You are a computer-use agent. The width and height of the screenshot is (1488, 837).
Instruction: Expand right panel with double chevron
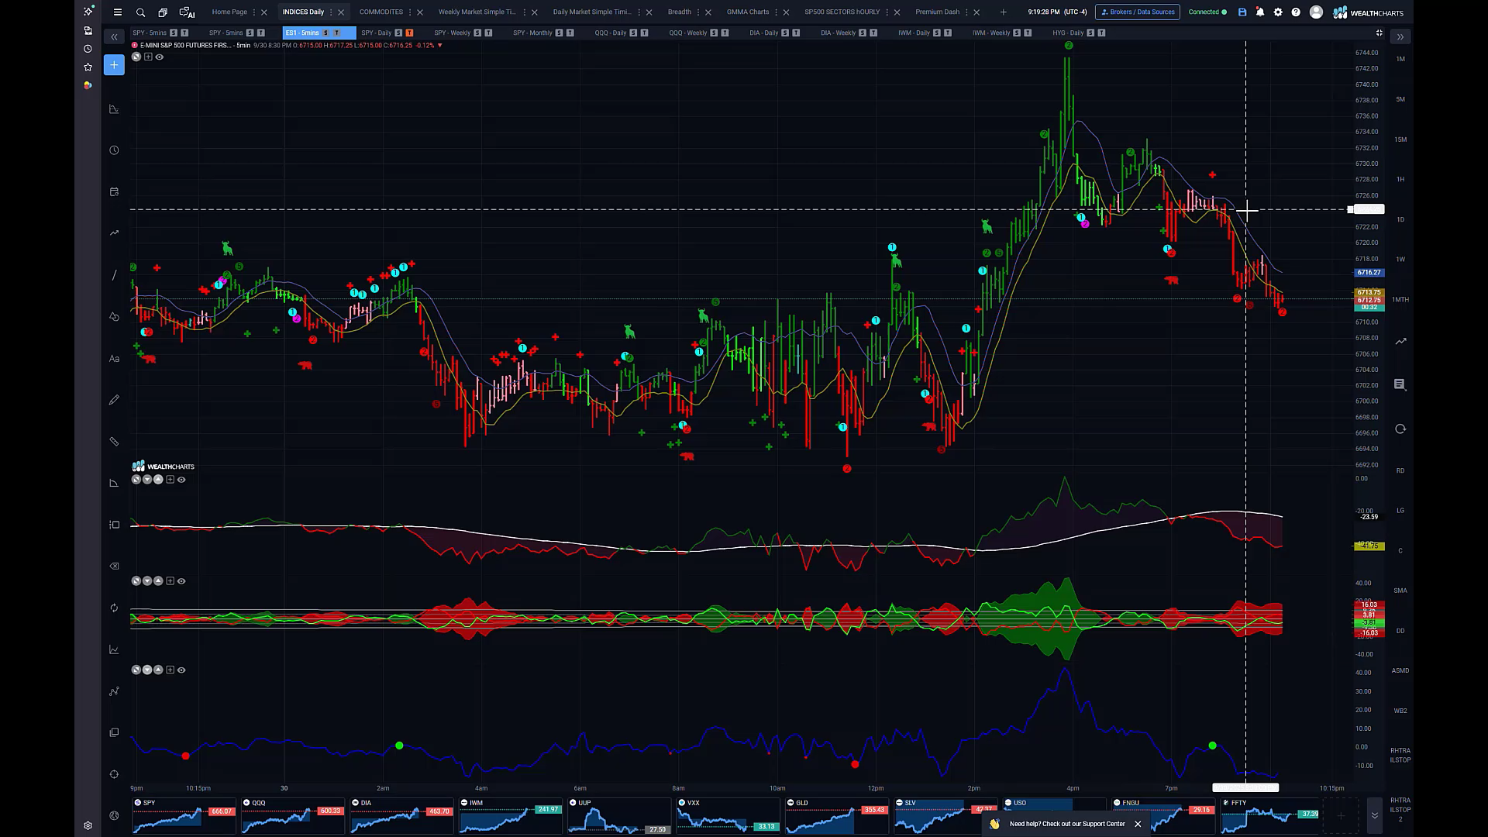[x=1400, y=36]
